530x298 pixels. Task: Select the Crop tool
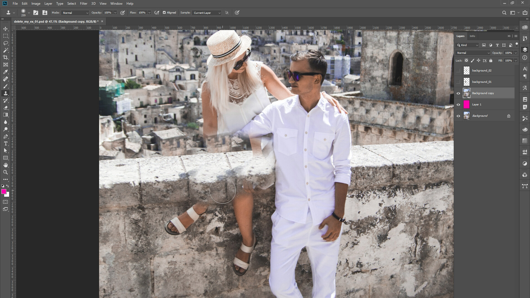click(6, 57)
